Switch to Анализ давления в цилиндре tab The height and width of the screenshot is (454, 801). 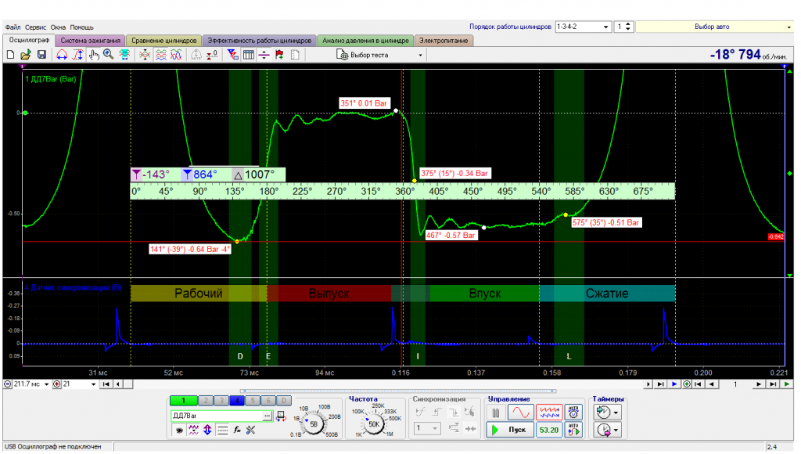365,41
